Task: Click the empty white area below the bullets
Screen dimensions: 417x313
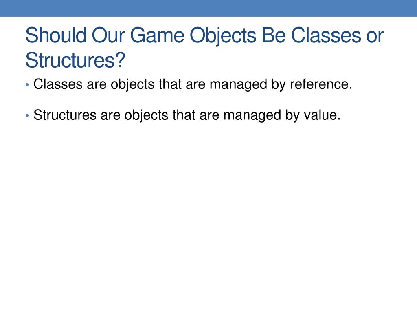Action: [x=208, y=213]
